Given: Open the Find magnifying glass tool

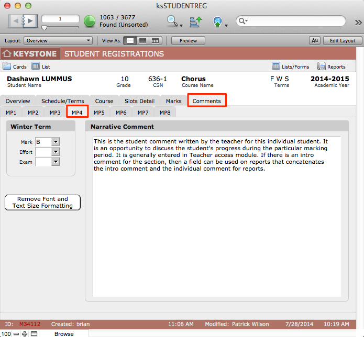Looking at the screenshot, I should [x=172, y=21].
